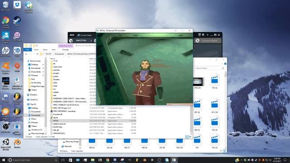Click the Convert Now! button
The image size is (290, 163).
click(208, 40)
